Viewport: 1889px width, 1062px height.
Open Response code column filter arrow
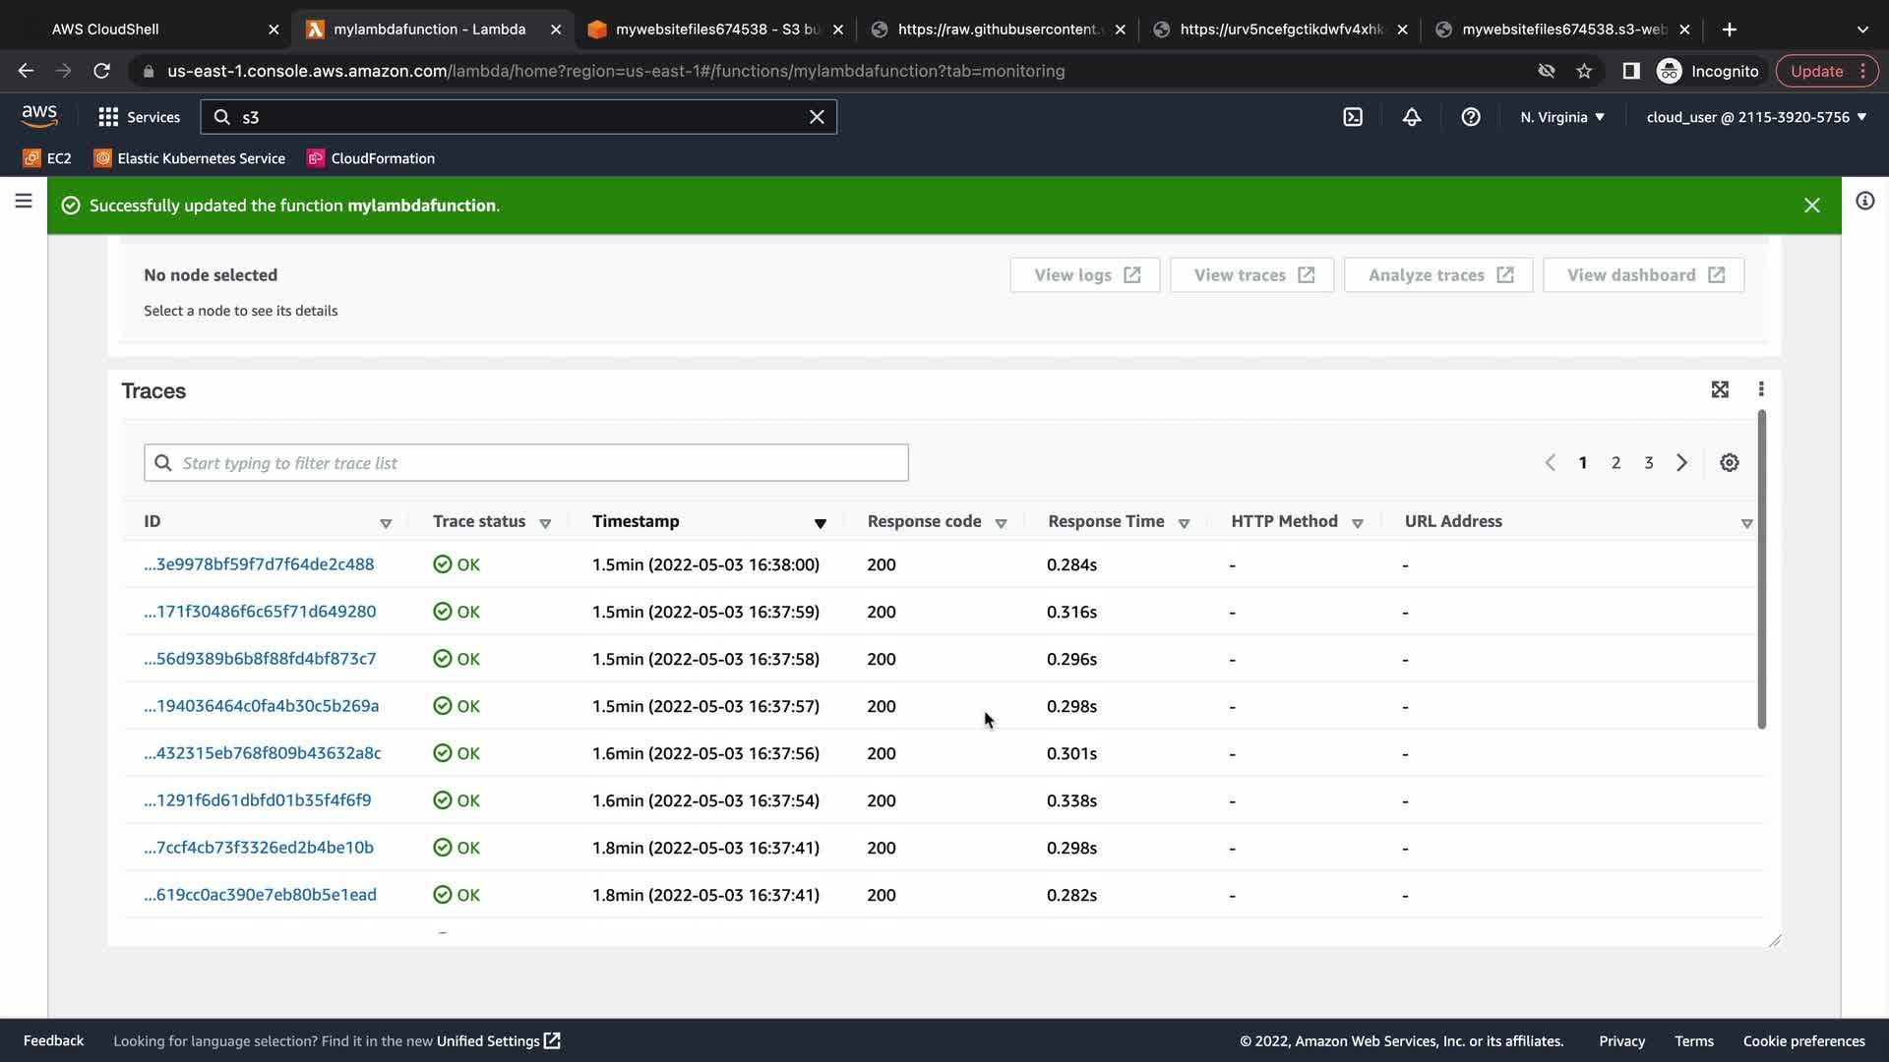tap(1001, 523)
